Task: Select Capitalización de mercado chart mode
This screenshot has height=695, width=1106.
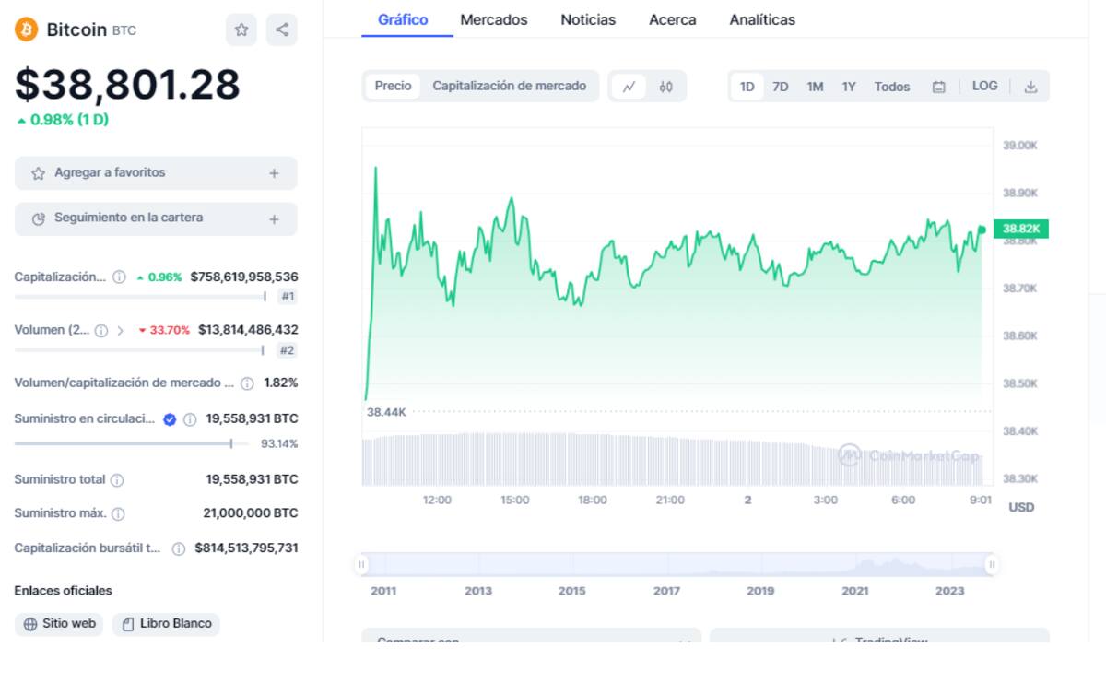Action: (x=509, y=86)
